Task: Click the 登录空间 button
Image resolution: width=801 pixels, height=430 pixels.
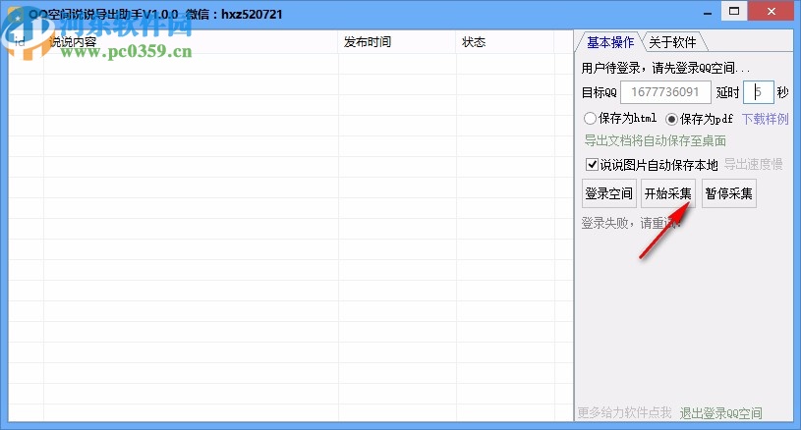Action: [x=609, y=193]
